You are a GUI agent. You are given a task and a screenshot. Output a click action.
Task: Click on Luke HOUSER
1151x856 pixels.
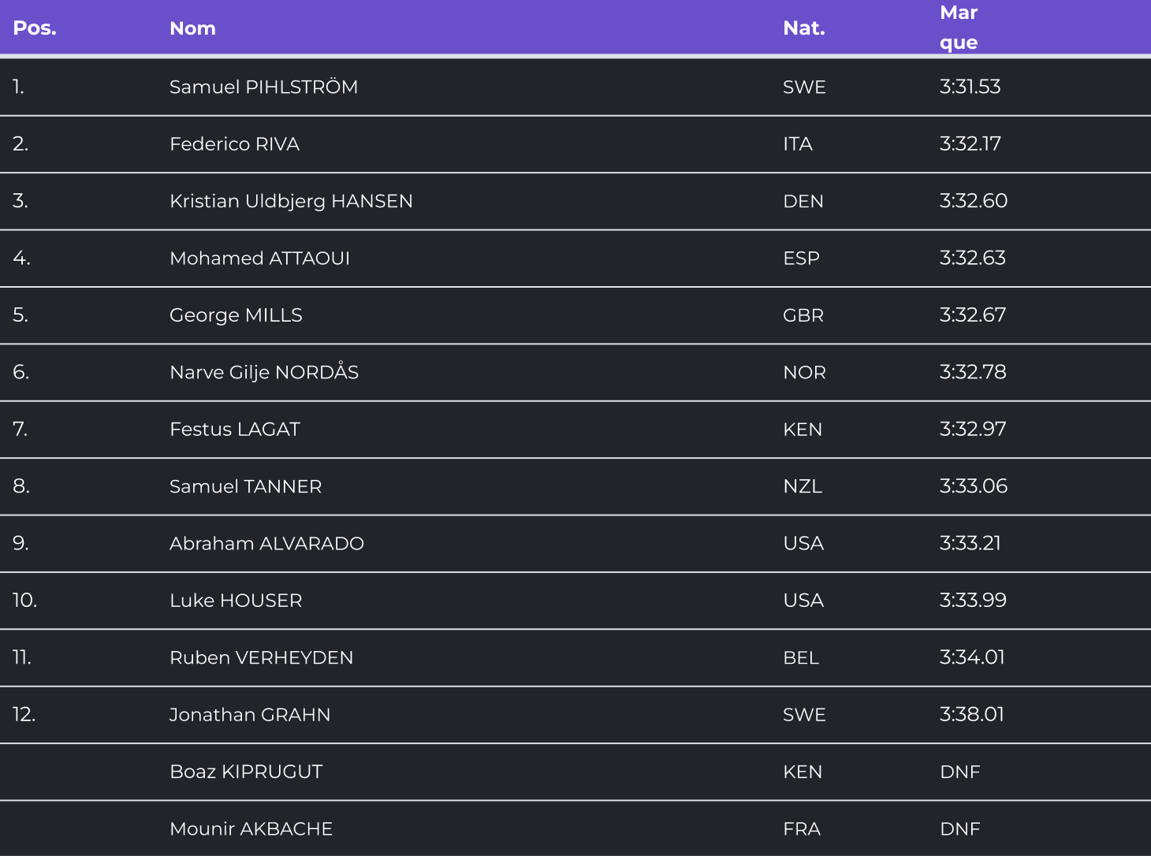[x=236, y=601]
